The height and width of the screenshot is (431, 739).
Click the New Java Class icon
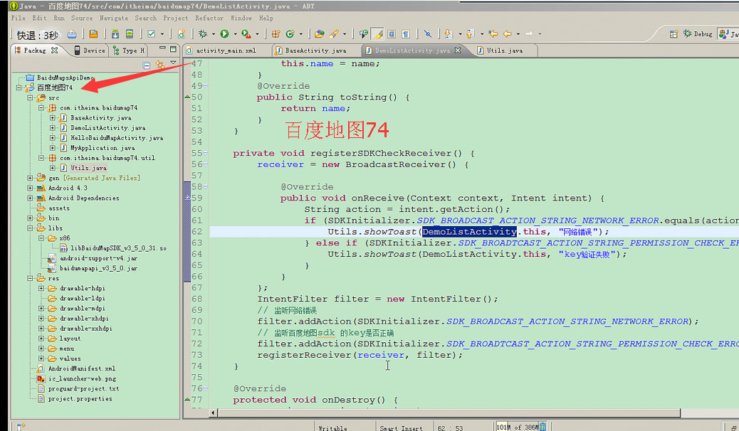(290, 34)
